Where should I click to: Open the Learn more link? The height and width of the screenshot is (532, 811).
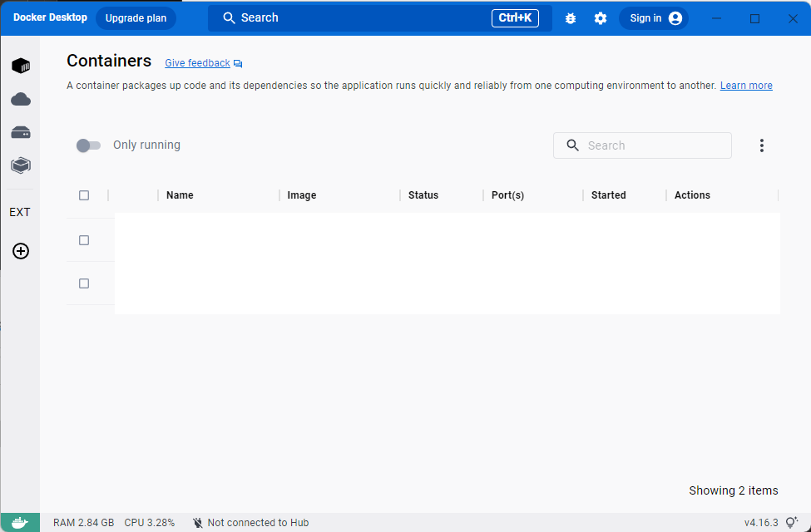(746, 86)
